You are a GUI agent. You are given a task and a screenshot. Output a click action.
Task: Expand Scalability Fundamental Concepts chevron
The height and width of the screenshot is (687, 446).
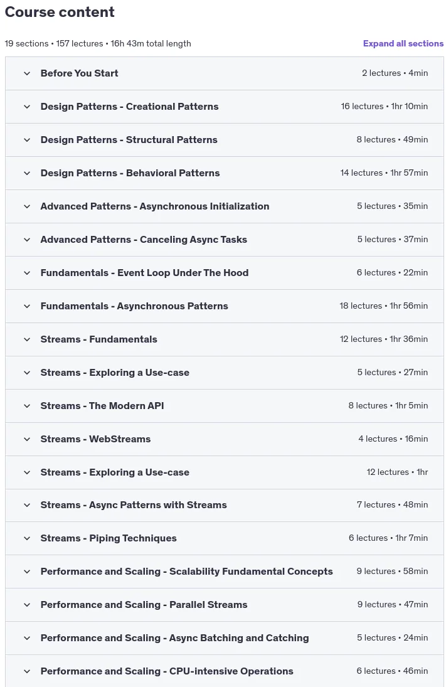coord(27,572)
